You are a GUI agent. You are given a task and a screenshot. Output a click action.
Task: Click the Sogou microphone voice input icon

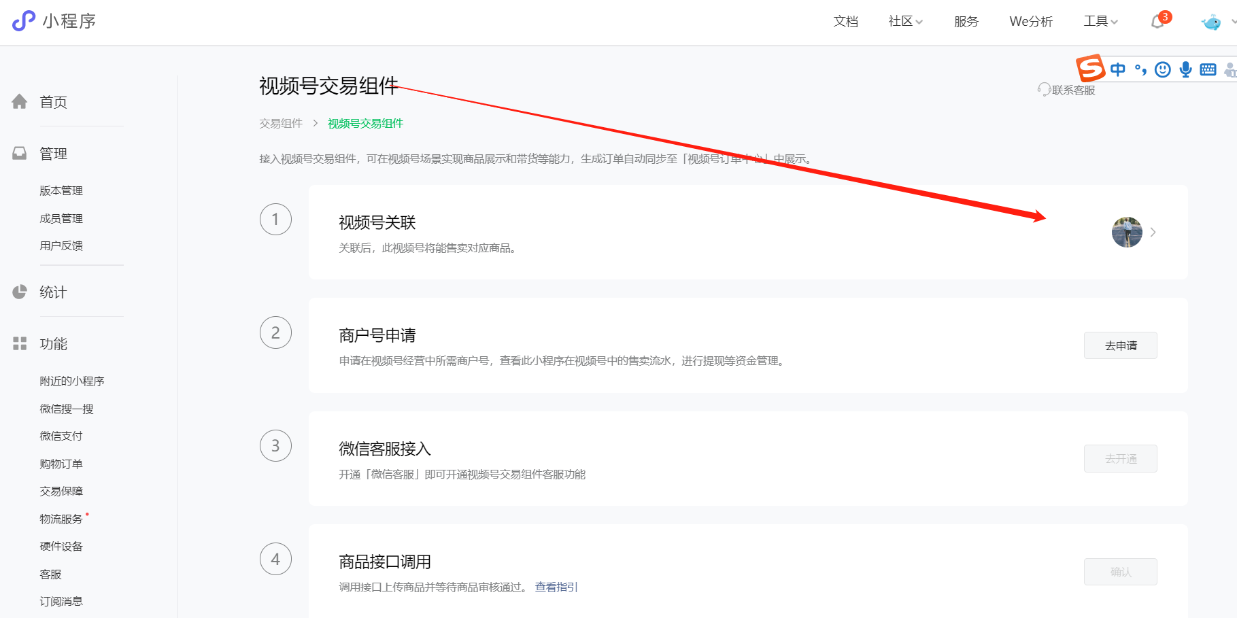point(1186,69)
